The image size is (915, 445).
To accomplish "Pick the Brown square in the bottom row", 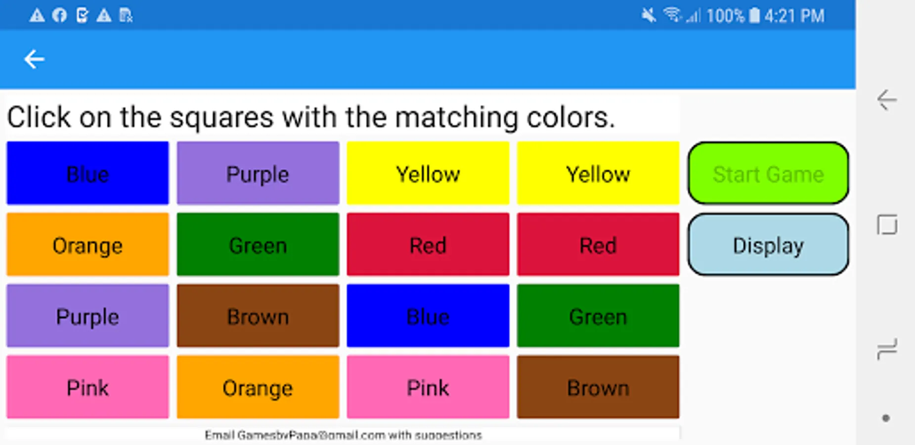I will click(x=598, y=387).
